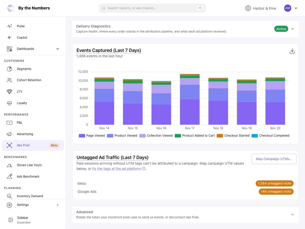
Task: Toggle Product Added to Cart legend series
Action: pyautogui.click(x=195, y=136)
